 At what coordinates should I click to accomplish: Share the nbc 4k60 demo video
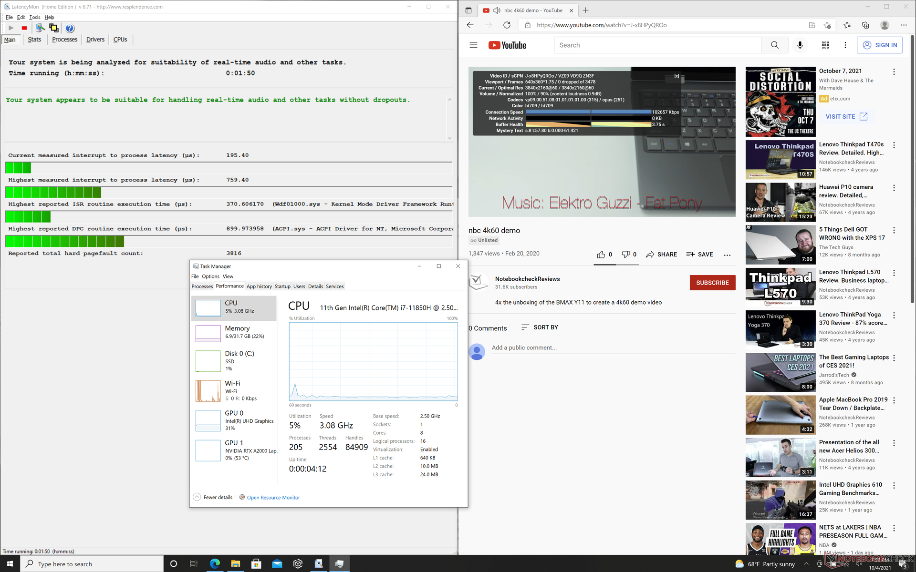click(x=661, y=255)
